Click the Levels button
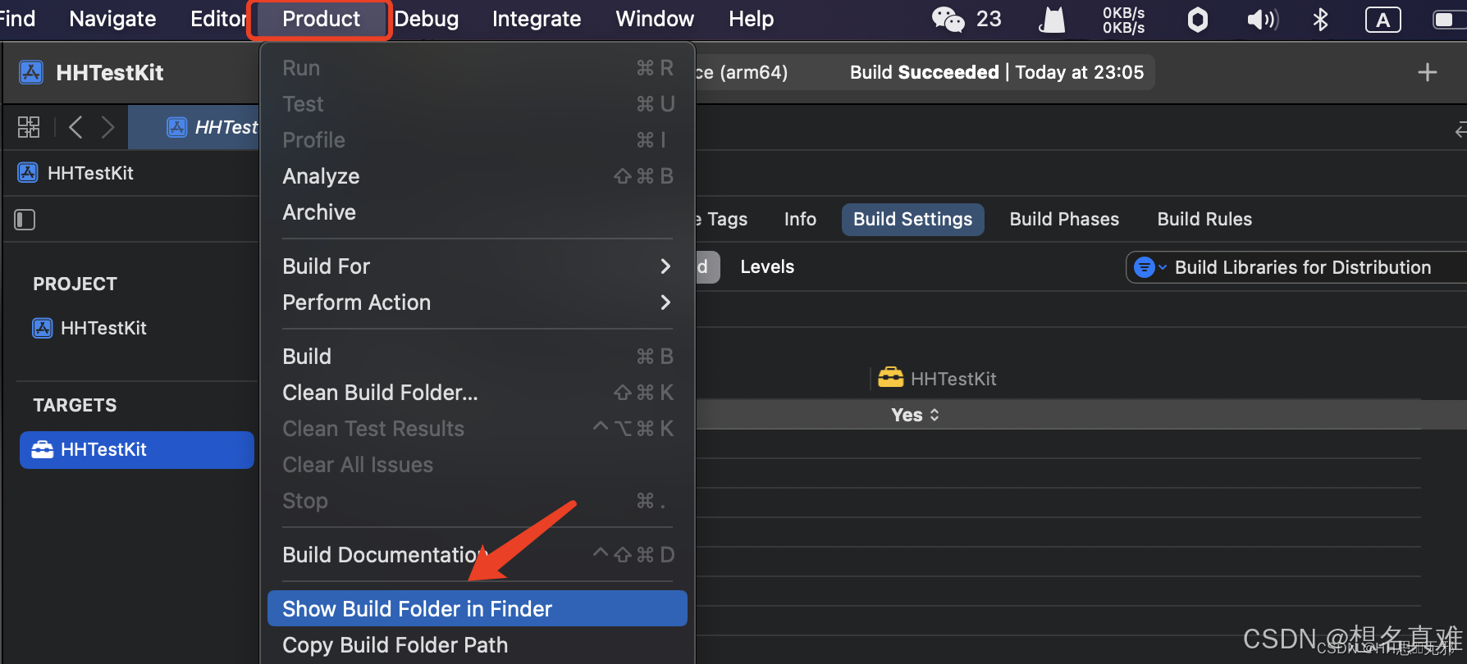 [766, 266]
